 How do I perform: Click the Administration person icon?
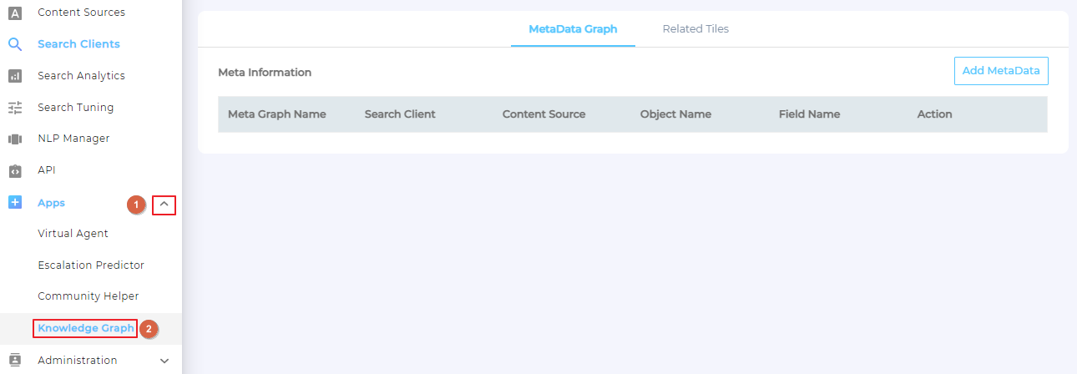(14, 361)
